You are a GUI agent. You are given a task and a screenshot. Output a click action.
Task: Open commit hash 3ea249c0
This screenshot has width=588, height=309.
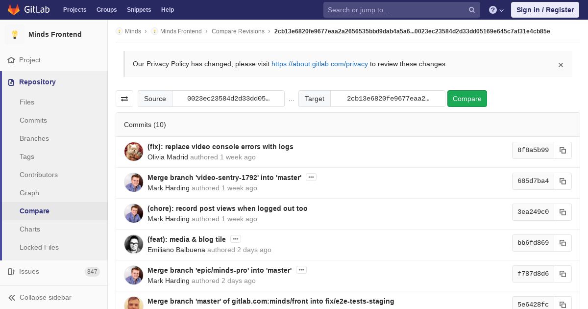tap(533, 212)
